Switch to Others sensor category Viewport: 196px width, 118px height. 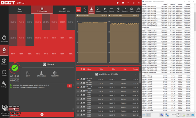click(138, 10)
